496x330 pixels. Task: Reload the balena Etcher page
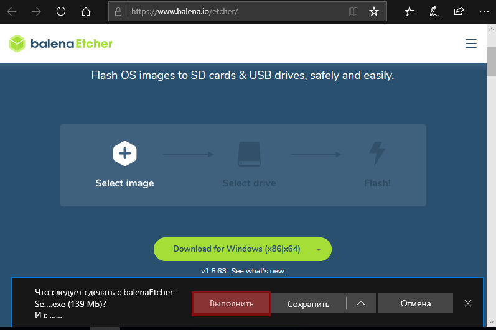61,12
